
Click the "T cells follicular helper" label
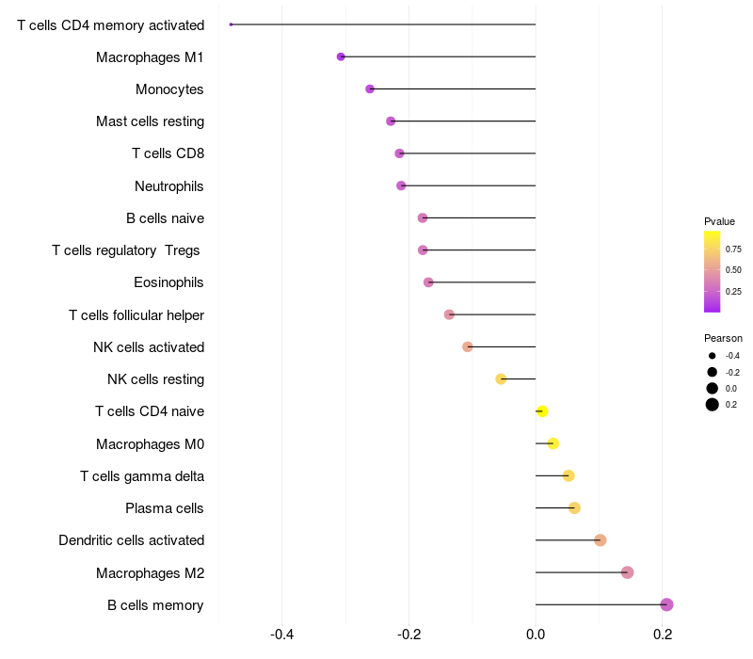pos(136,314)
